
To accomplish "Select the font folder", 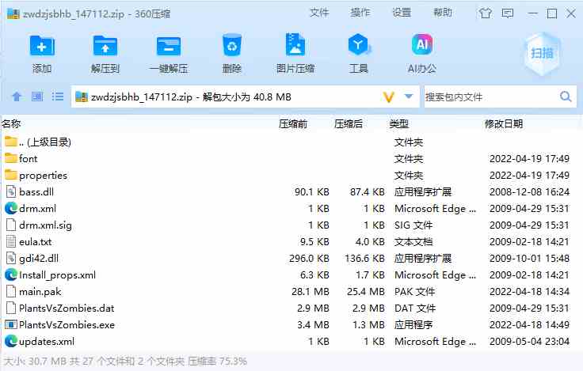I will pos(291,158).
